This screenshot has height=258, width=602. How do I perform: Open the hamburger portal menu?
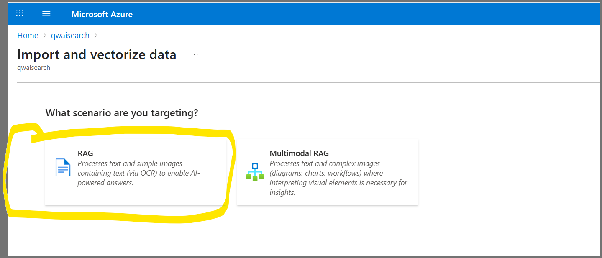pos(46,14)
